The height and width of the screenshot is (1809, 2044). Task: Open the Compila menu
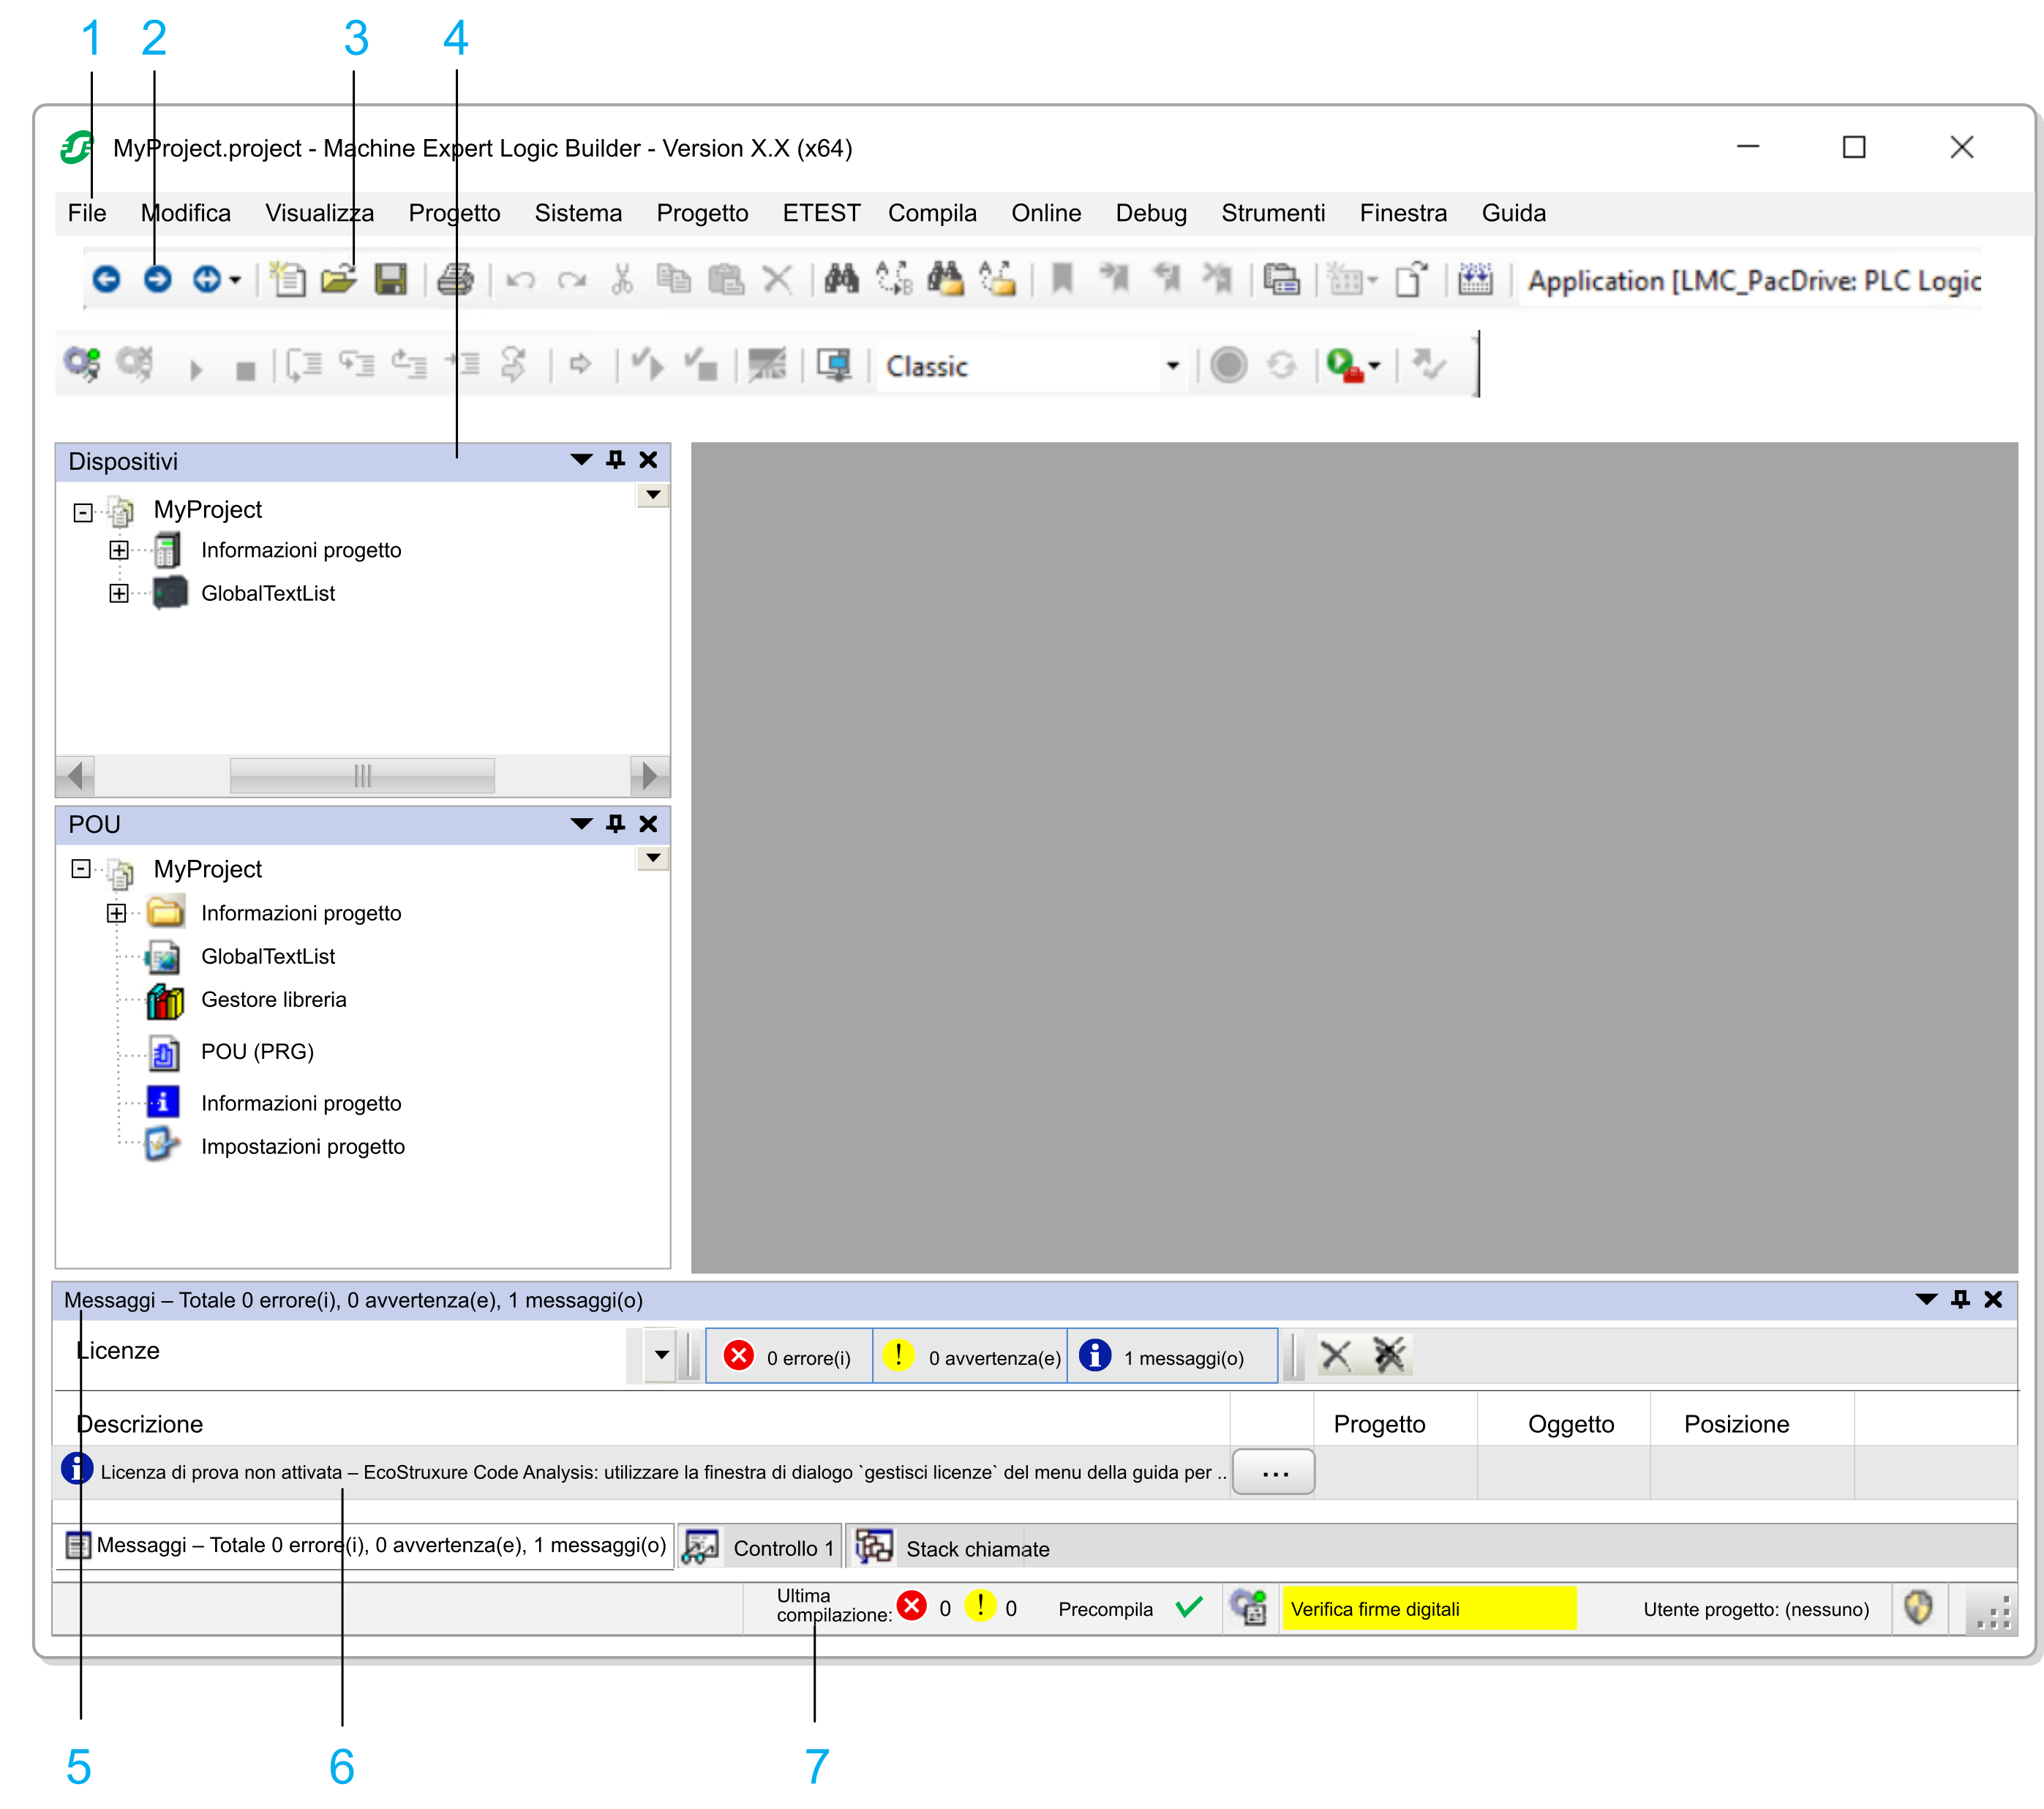[931, 213]
